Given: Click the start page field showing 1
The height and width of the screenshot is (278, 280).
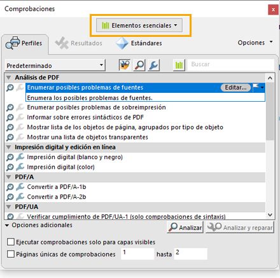Looking at the screenshot, I should click(137, 254).
